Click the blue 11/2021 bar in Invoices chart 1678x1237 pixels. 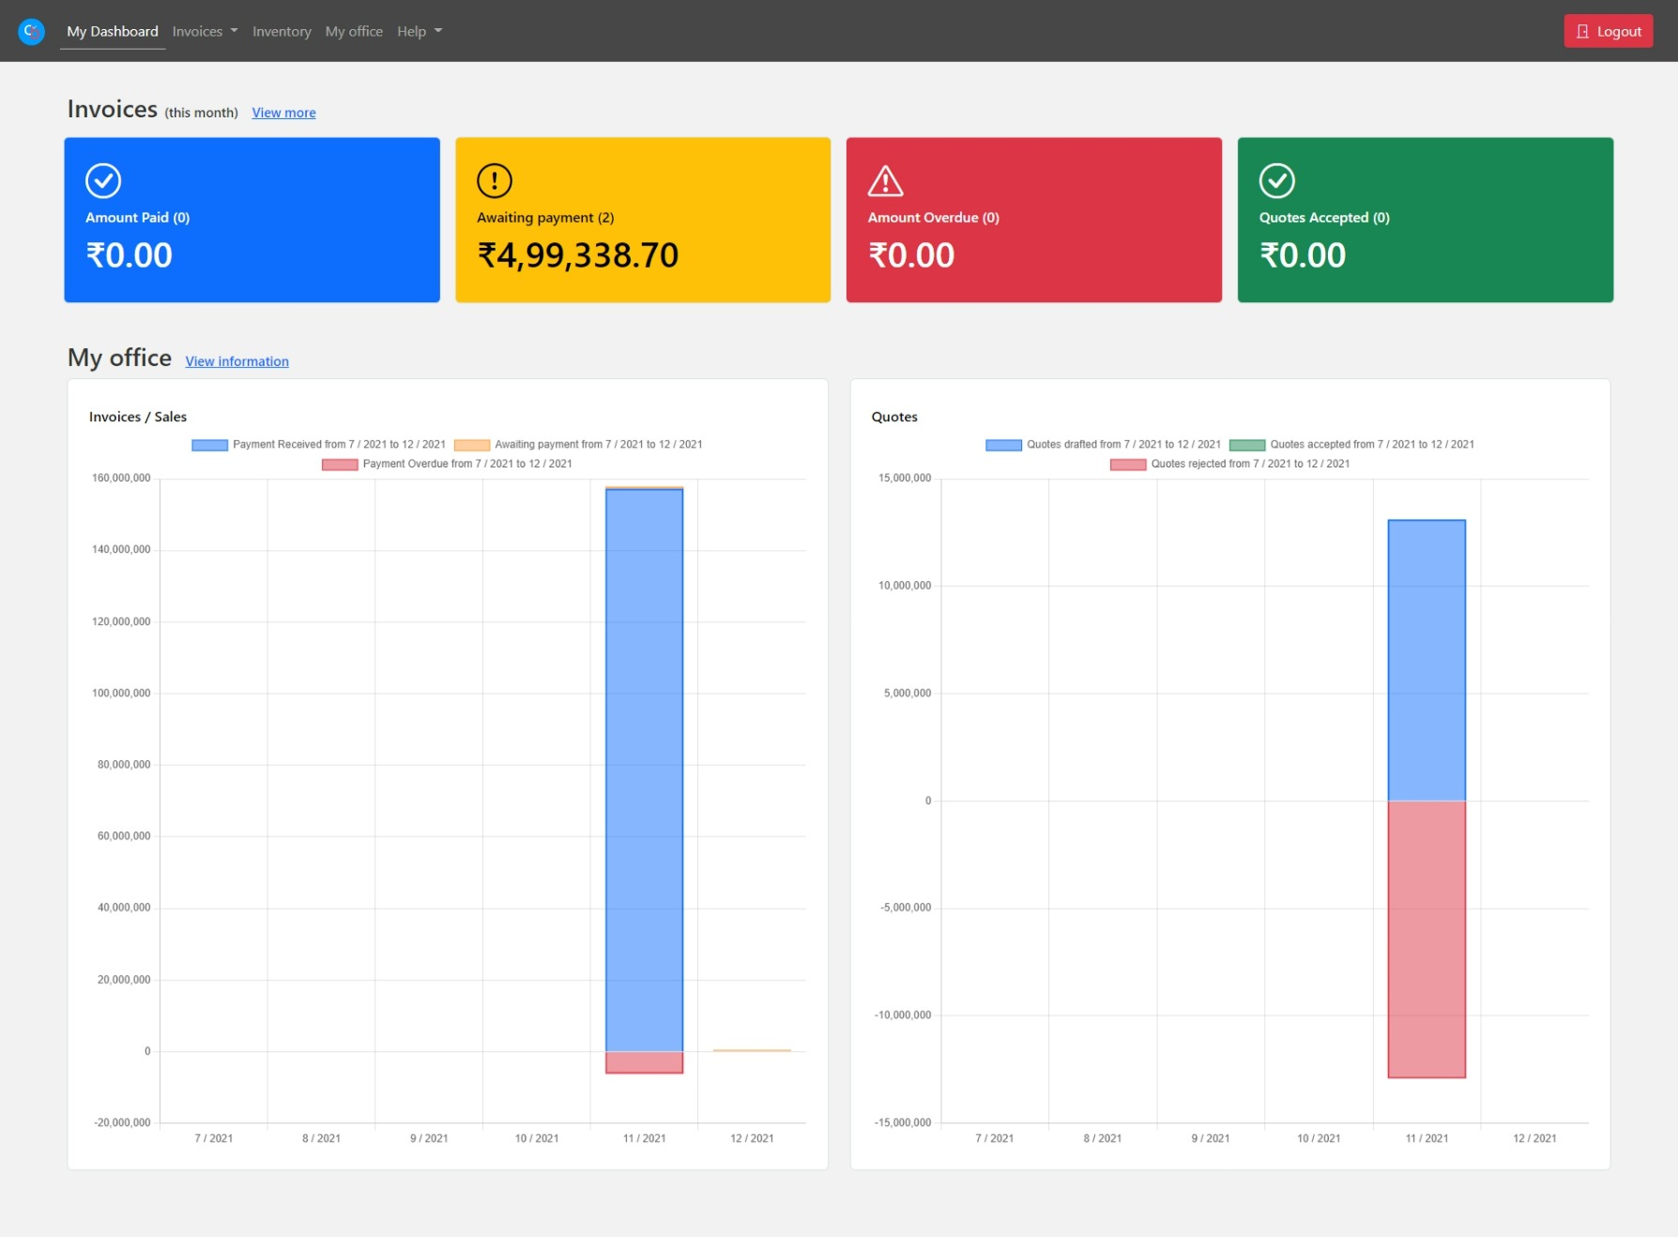pos(644,770)
